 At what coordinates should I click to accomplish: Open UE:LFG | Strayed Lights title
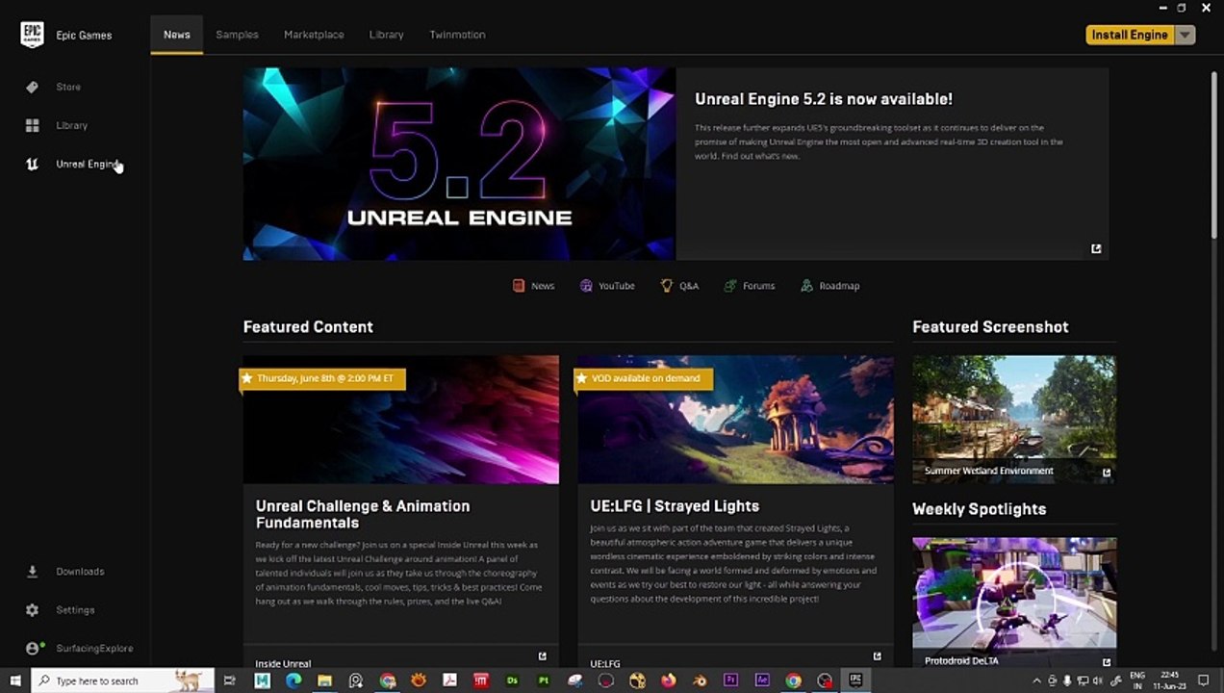coord(675,506)
